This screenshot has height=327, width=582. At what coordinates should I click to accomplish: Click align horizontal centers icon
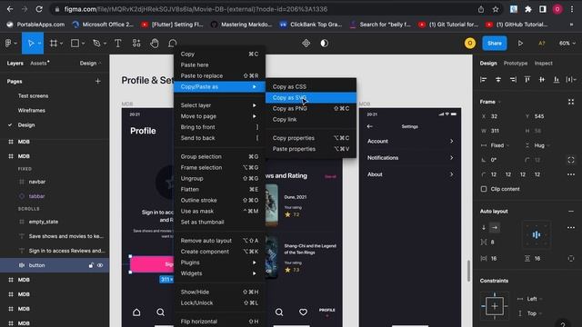coord(498,79)
